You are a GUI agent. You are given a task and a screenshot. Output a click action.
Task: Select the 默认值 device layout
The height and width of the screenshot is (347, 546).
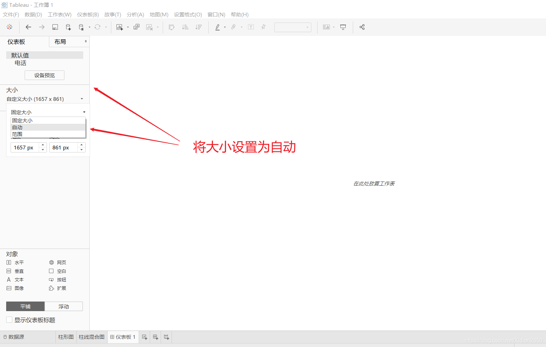(45, 55)
